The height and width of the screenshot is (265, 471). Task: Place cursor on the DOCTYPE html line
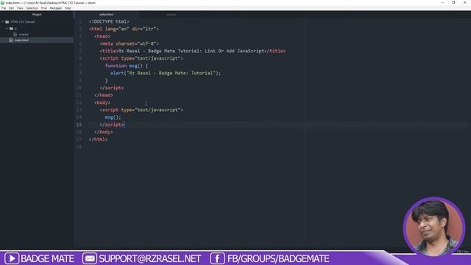(x=109, y=21)
